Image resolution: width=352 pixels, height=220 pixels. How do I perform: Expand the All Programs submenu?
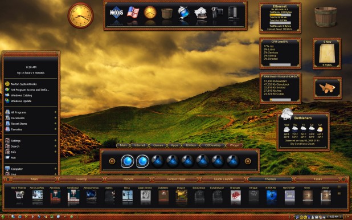pyautogui.click(x=55, y=112)
